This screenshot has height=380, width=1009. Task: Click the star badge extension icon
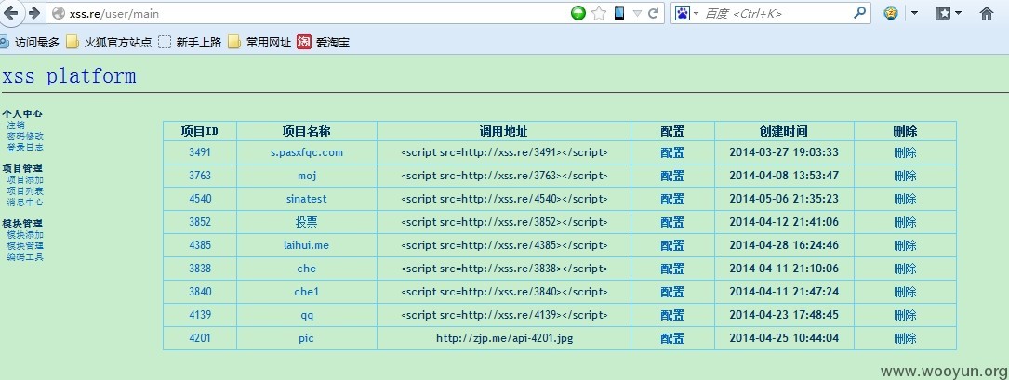click(891, 13)
